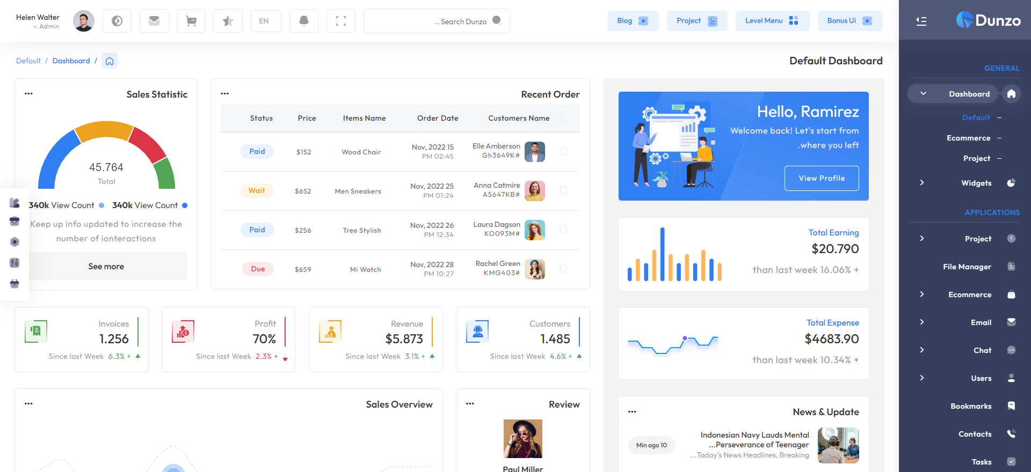
Task: Check the Elle Amberson order row checkbox
Action: [563, 151]
